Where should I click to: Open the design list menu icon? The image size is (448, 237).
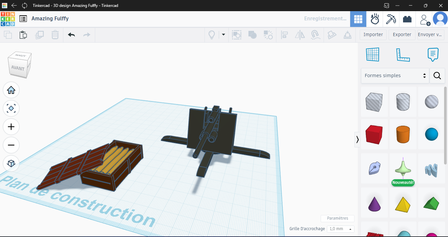point(23,19)
